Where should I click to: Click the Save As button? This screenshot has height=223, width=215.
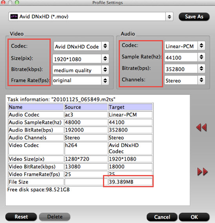pos(194,17)
